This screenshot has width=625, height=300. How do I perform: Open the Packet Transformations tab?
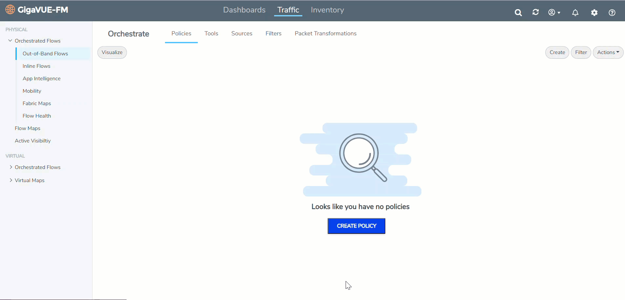(x=325, y=33)
